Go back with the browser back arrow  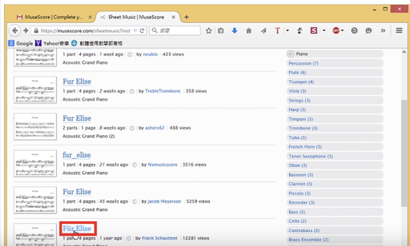click(x=14, y=31)
